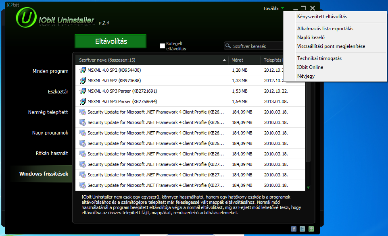
Task: Sort by Telepítés date column header
Action: [272, 60]
